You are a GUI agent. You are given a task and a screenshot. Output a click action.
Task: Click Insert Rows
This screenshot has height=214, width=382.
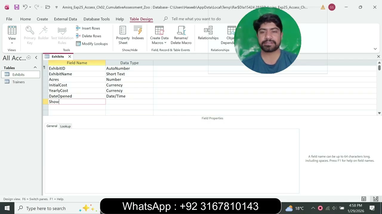(88, 28)
